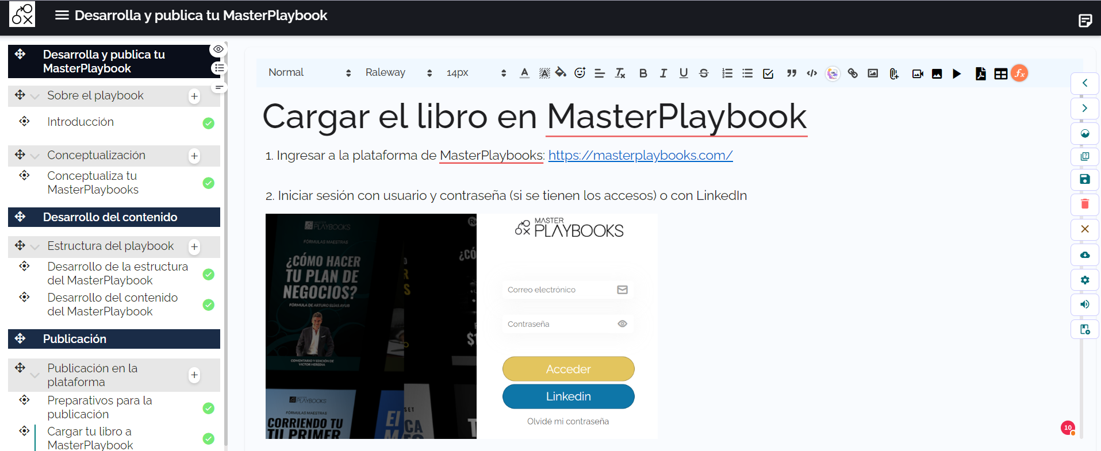
Task: Toggle bold formatting
Action: point(643,73)
